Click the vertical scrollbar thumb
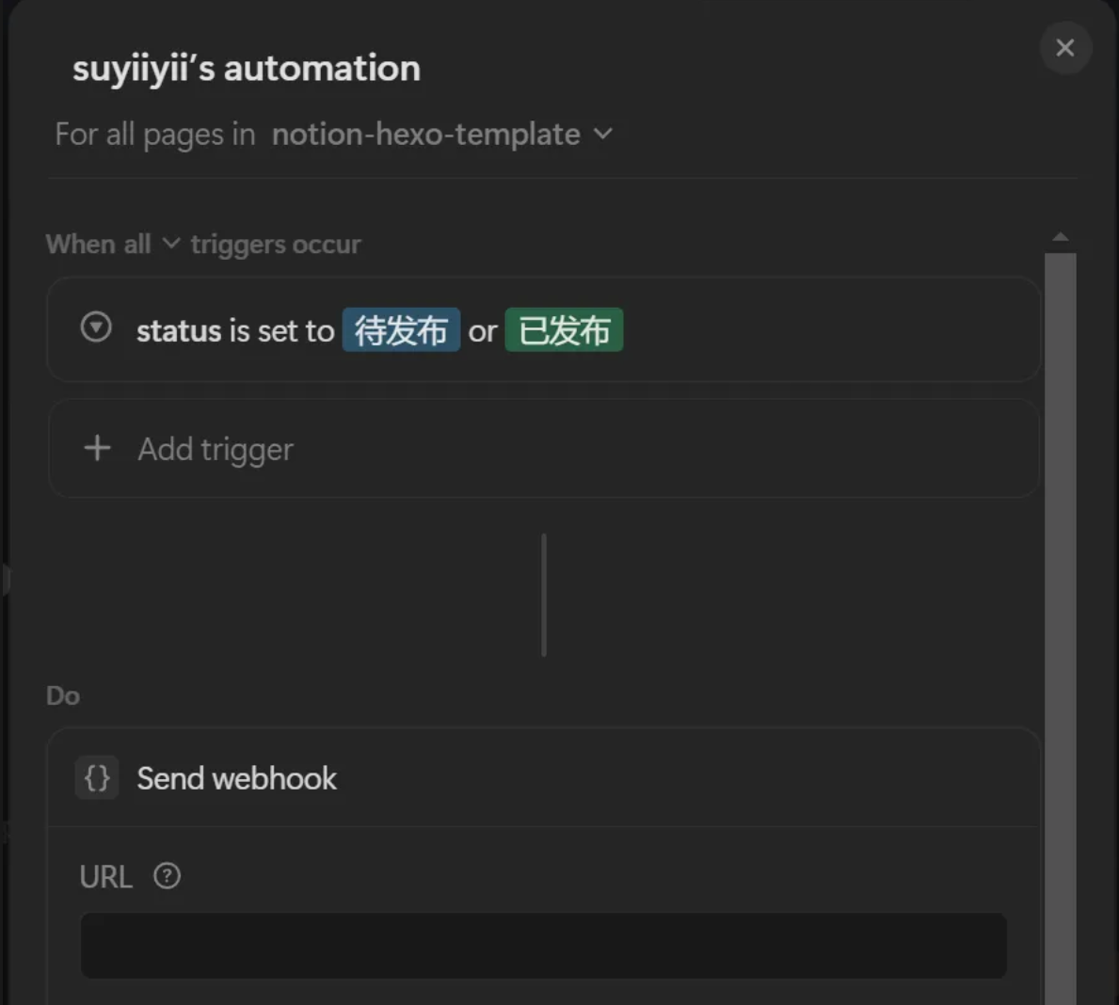This screenshot has width=1119, height=1005. (1061, 621)
